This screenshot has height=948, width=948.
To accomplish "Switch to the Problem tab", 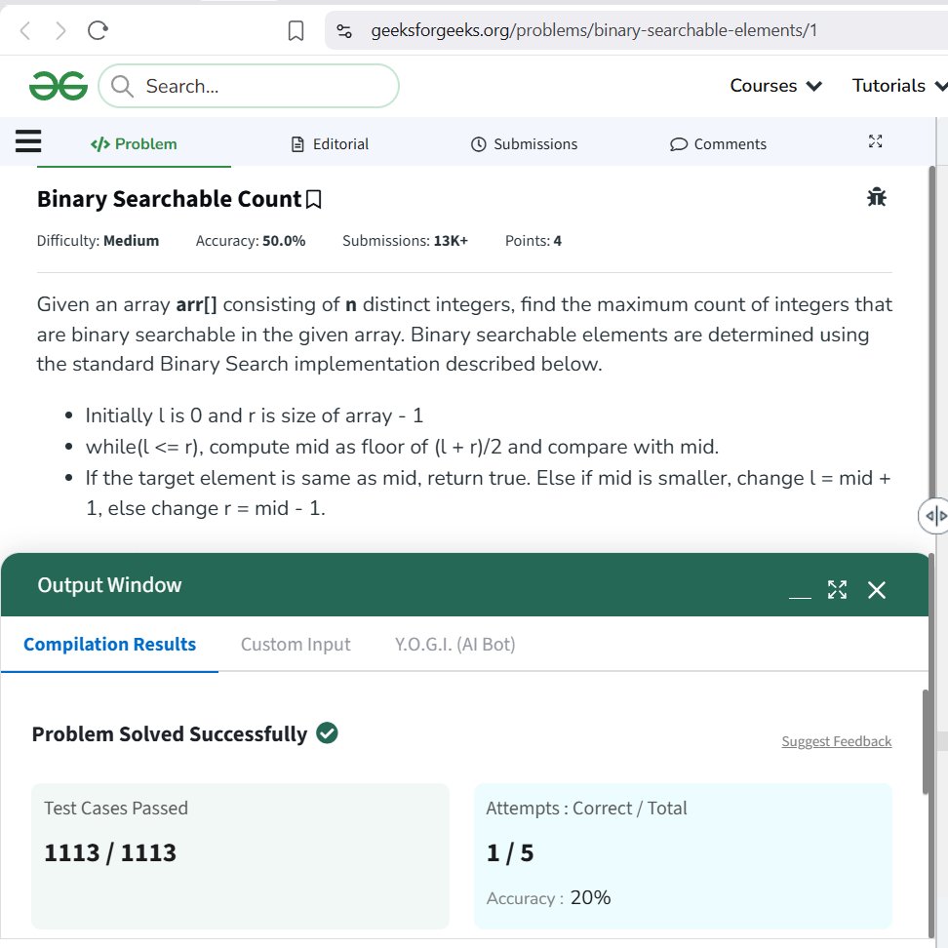I will (134, 144).
